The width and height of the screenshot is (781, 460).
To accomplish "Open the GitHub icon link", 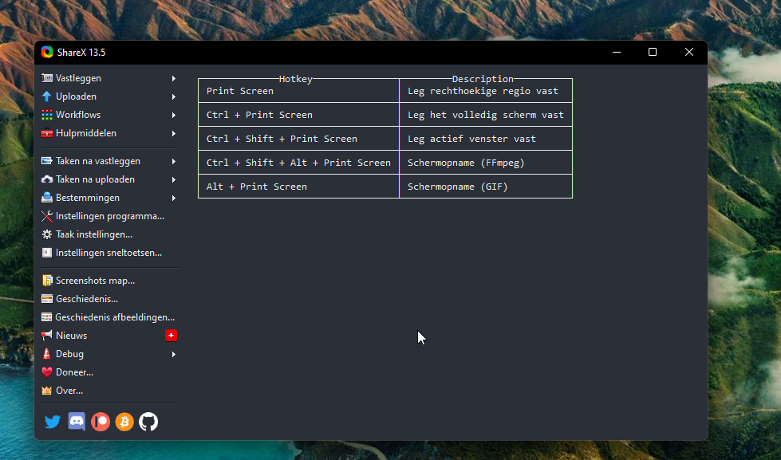I will (148, 422).
